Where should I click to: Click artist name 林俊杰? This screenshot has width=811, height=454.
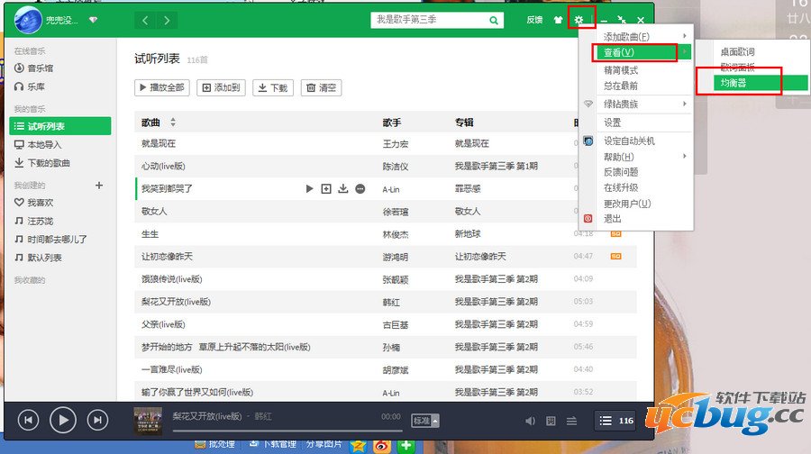tap(396, 234)
